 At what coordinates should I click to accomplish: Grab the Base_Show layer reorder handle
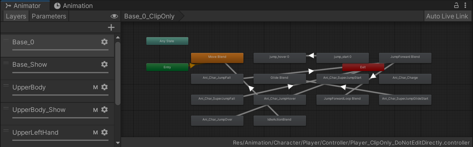6,63
